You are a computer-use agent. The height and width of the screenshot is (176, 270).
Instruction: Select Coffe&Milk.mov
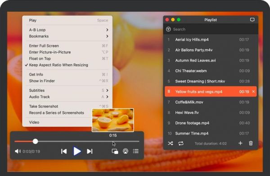211,102
